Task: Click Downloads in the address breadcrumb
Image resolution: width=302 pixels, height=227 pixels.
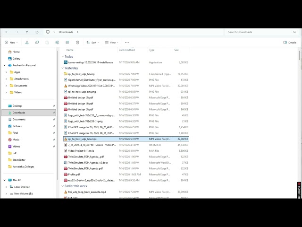Action: tap(66, 32)
